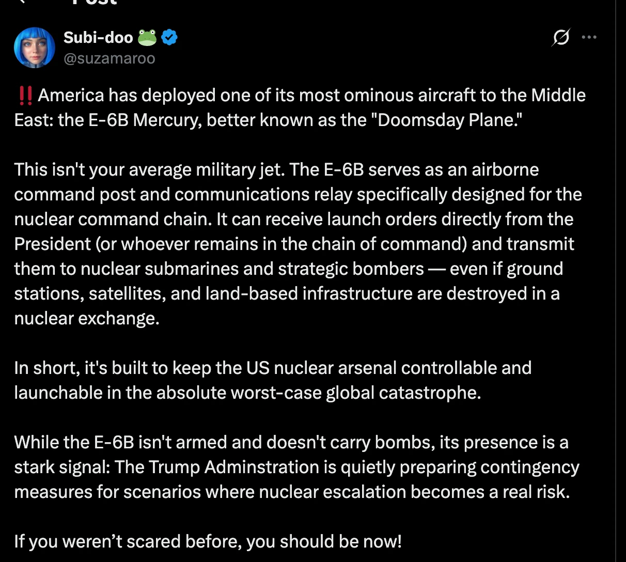
Task: Open the Subi-doo display name link
Action: [x=98, y=37]
